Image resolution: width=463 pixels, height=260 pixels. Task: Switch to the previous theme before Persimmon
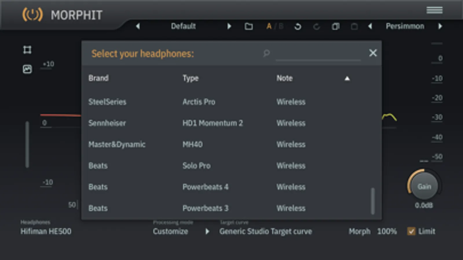(370, 26)
